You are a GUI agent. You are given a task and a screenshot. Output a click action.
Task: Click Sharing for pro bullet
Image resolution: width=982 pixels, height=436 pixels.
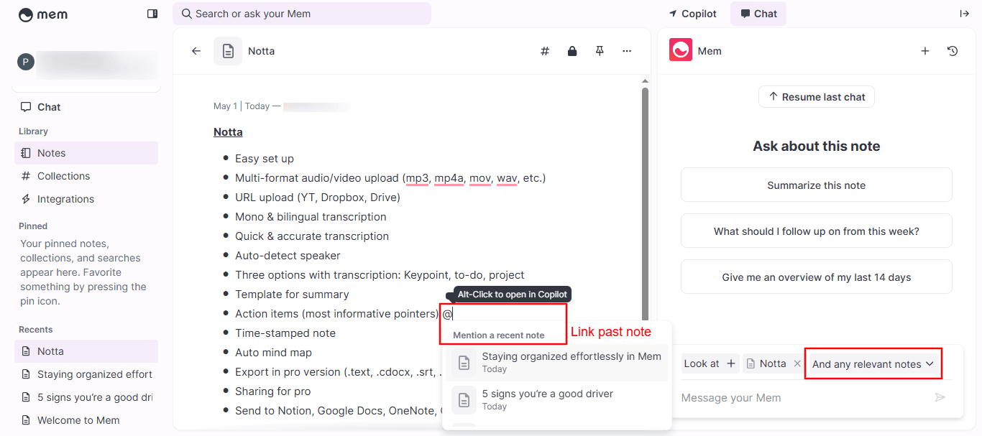click(273, 391)
